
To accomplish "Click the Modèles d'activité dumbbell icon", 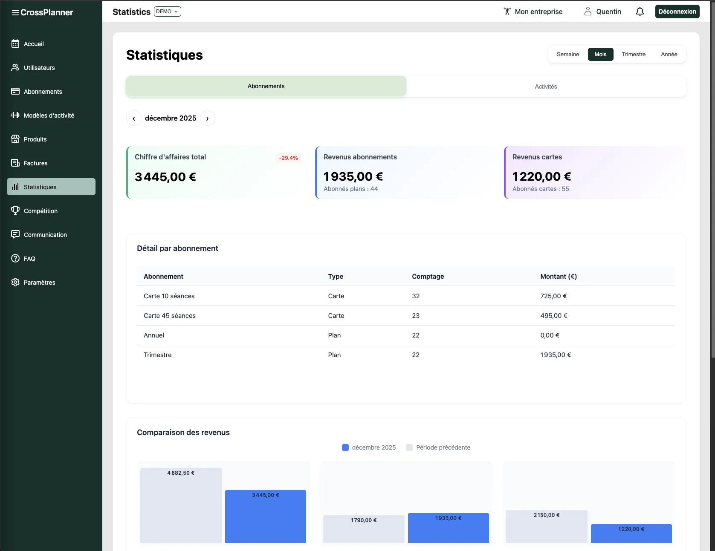I will [x=15, y=115].
